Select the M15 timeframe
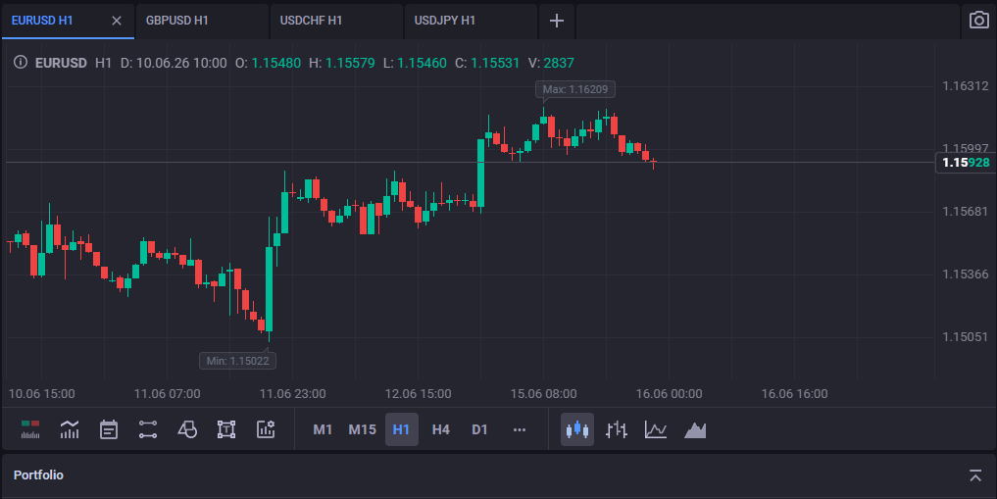997x499 pixels. (362, 429)
